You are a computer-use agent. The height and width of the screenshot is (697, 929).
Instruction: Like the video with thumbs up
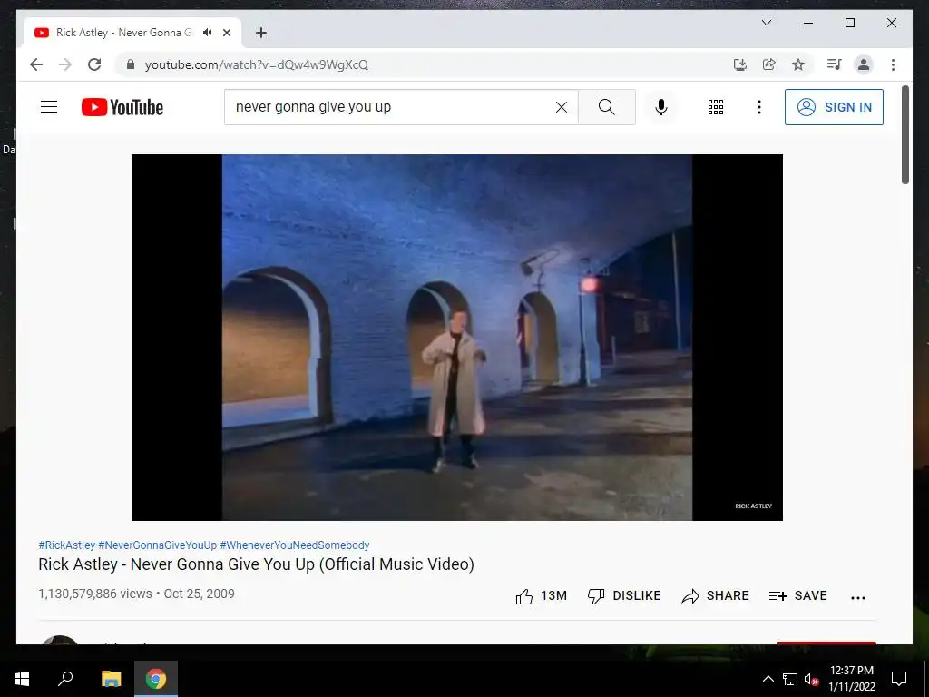(x=541, y=596)
